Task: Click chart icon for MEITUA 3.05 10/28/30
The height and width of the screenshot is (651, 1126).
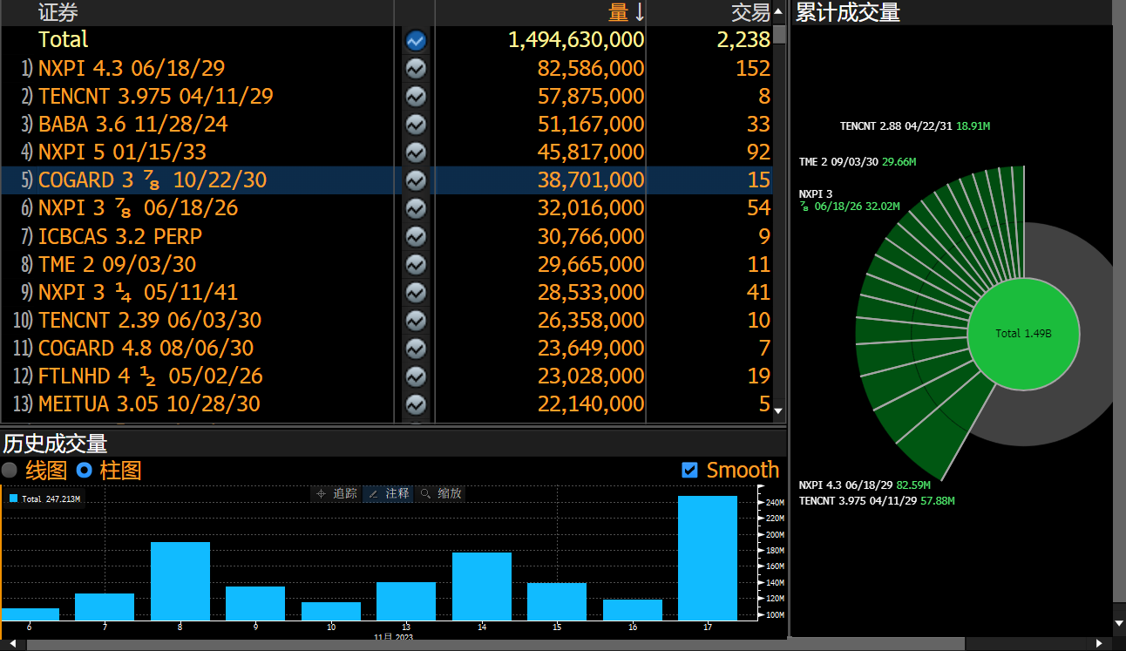Action: [416, 404]
